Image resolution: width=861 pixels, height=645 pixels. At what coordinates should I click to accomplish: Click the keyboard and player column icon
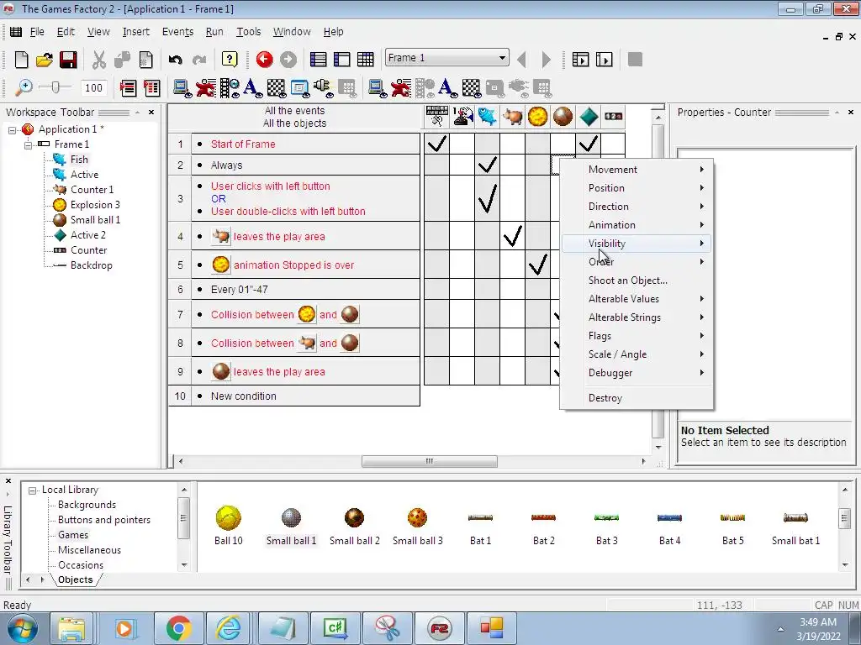437,116
